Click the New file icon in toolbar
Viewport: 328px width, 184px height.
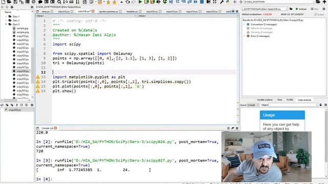(x=3, y=2)
